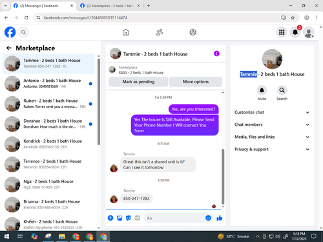323x242 pixels.
Task: Open Chrome three-dot menu
Action: click(317, 17)
